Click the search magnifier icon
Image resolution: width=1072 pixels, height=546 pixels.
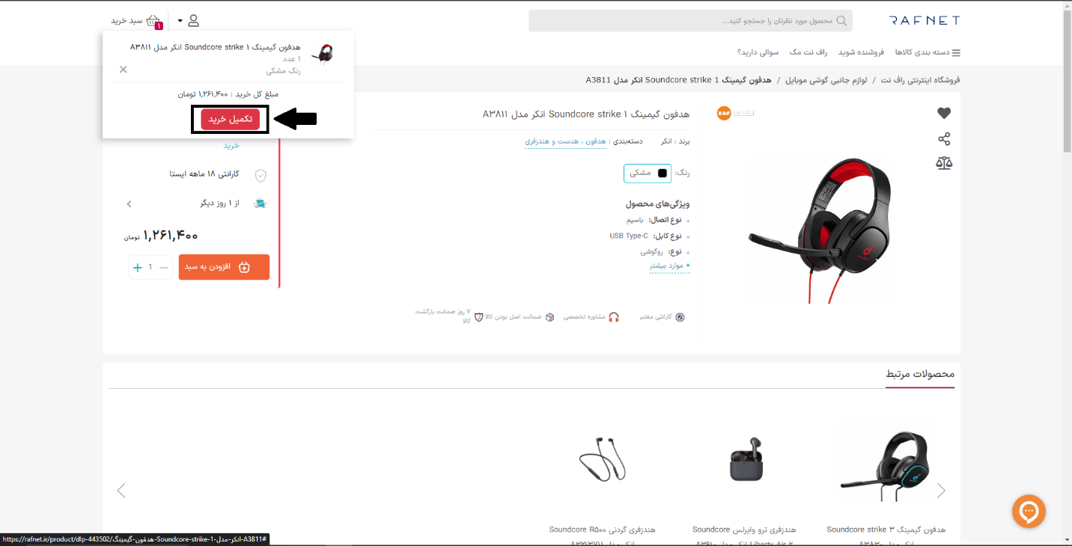842,21
